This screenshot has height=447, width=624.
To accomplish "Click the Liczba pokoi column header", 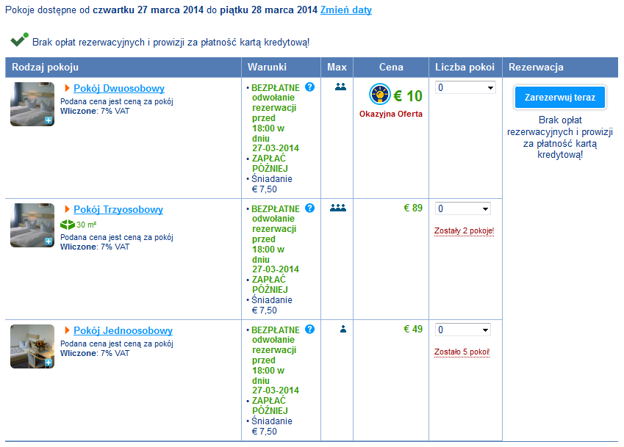I will click(465, 67).
